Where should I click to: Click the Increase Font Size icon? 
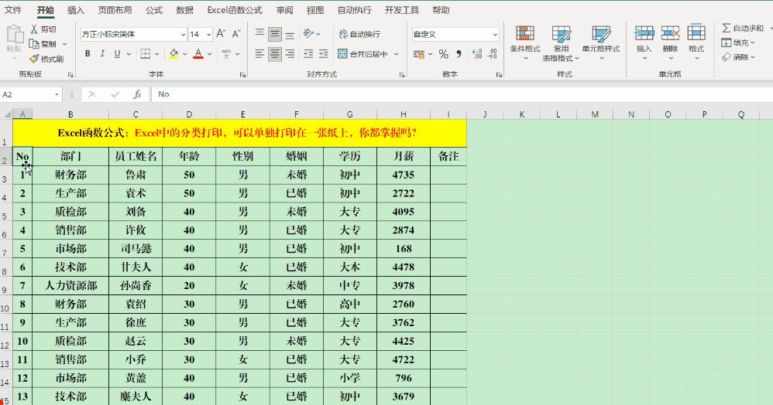click(x=221, y=33)
